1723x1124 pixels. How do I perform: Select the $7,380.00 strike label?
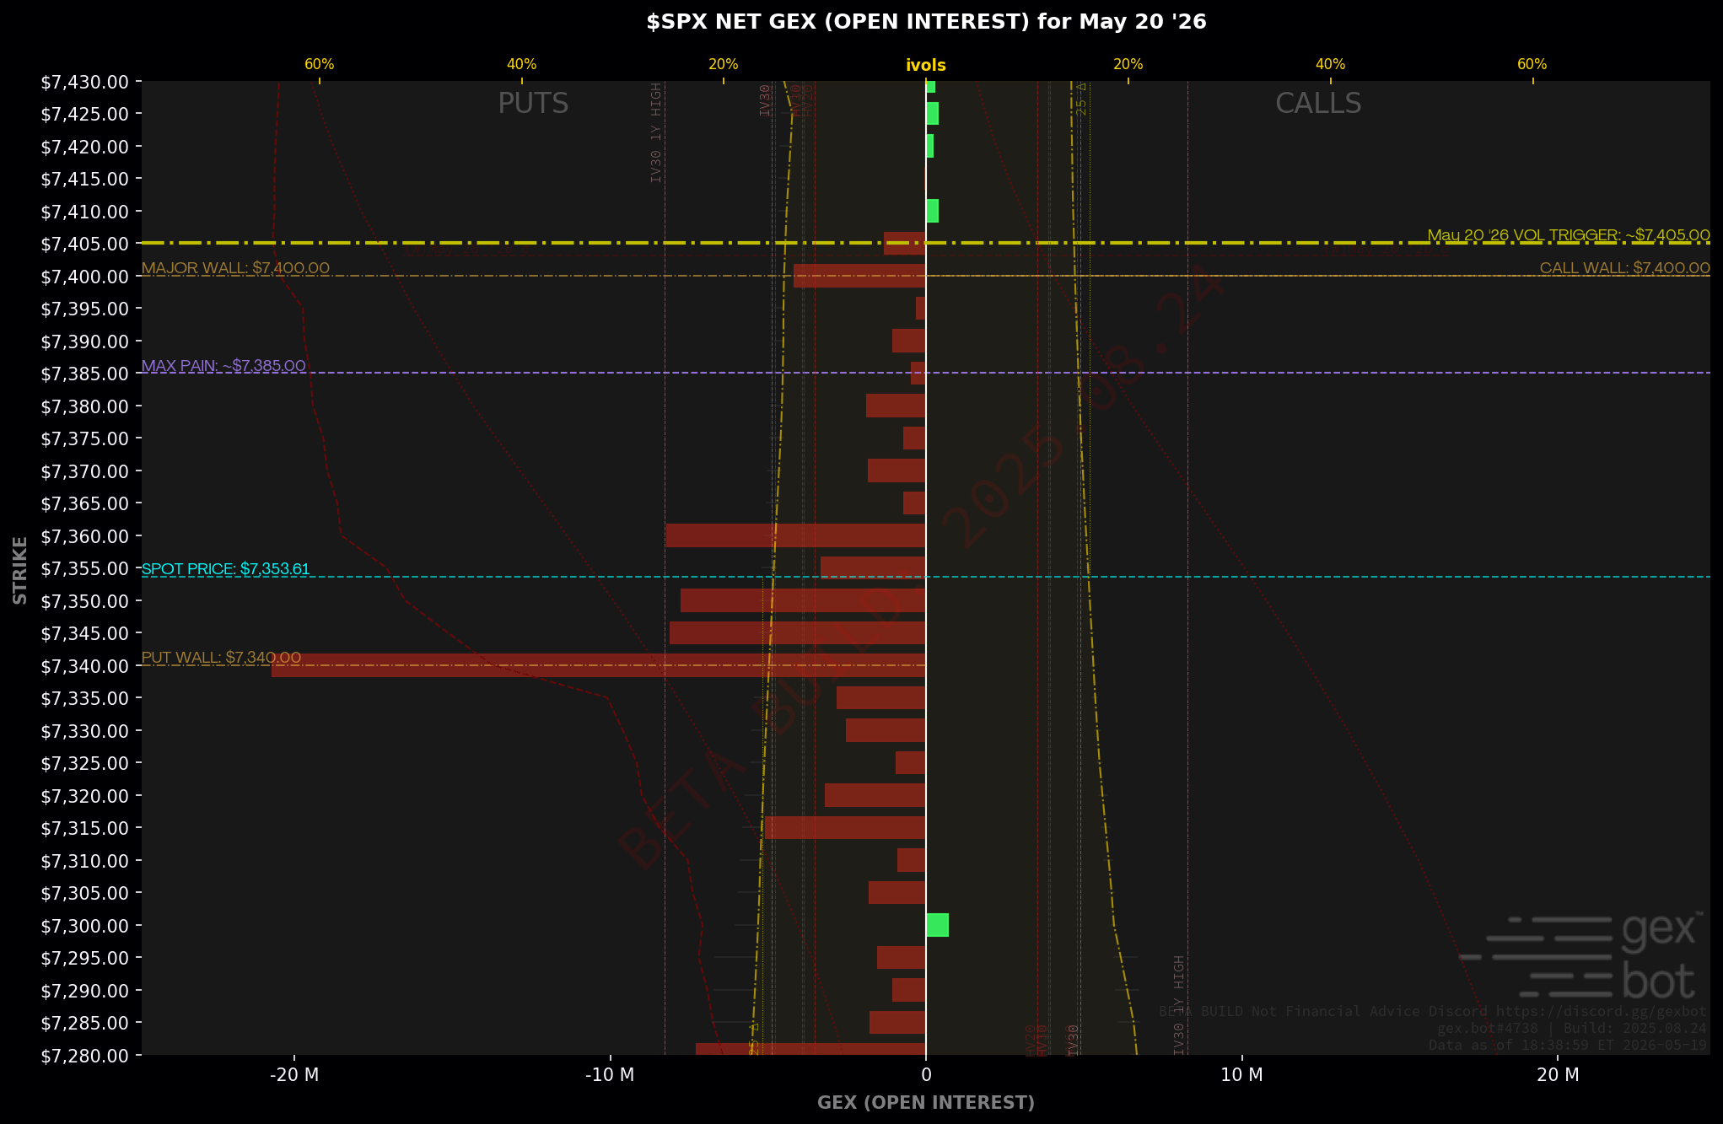(84, 406)
